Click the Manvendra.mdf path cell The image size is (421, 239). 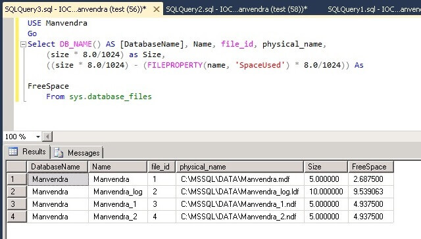click(240, 179)
